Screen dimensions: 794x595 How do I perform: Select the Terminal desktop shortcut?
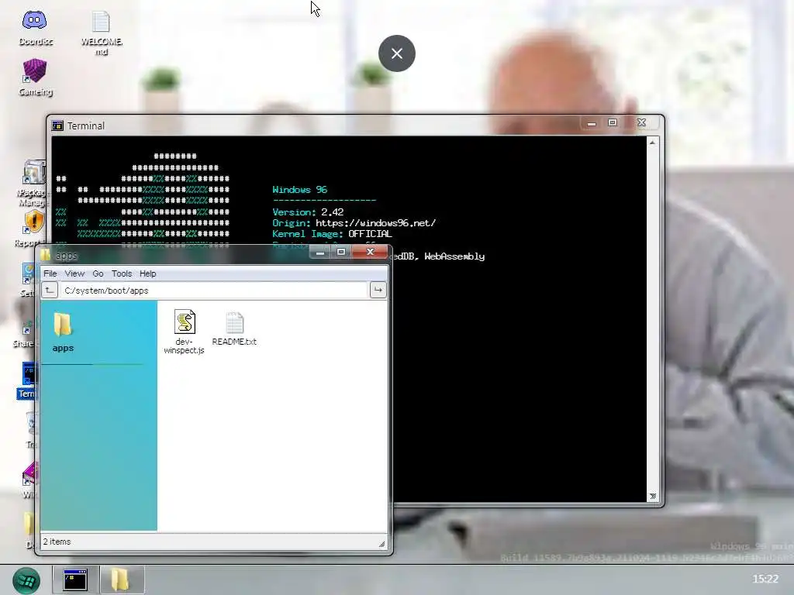[x=27, y=380]
